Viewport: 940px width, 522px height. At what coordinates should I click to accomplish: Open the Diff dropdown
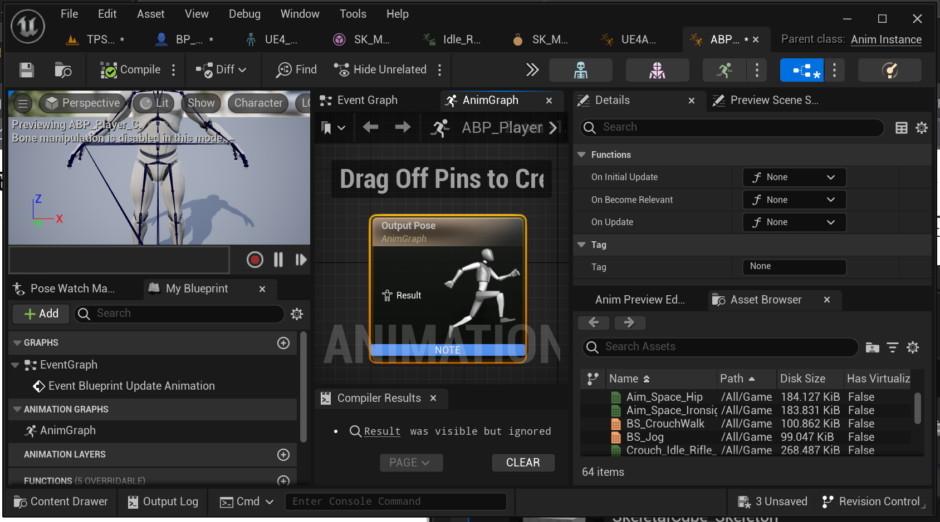[221, 70]
